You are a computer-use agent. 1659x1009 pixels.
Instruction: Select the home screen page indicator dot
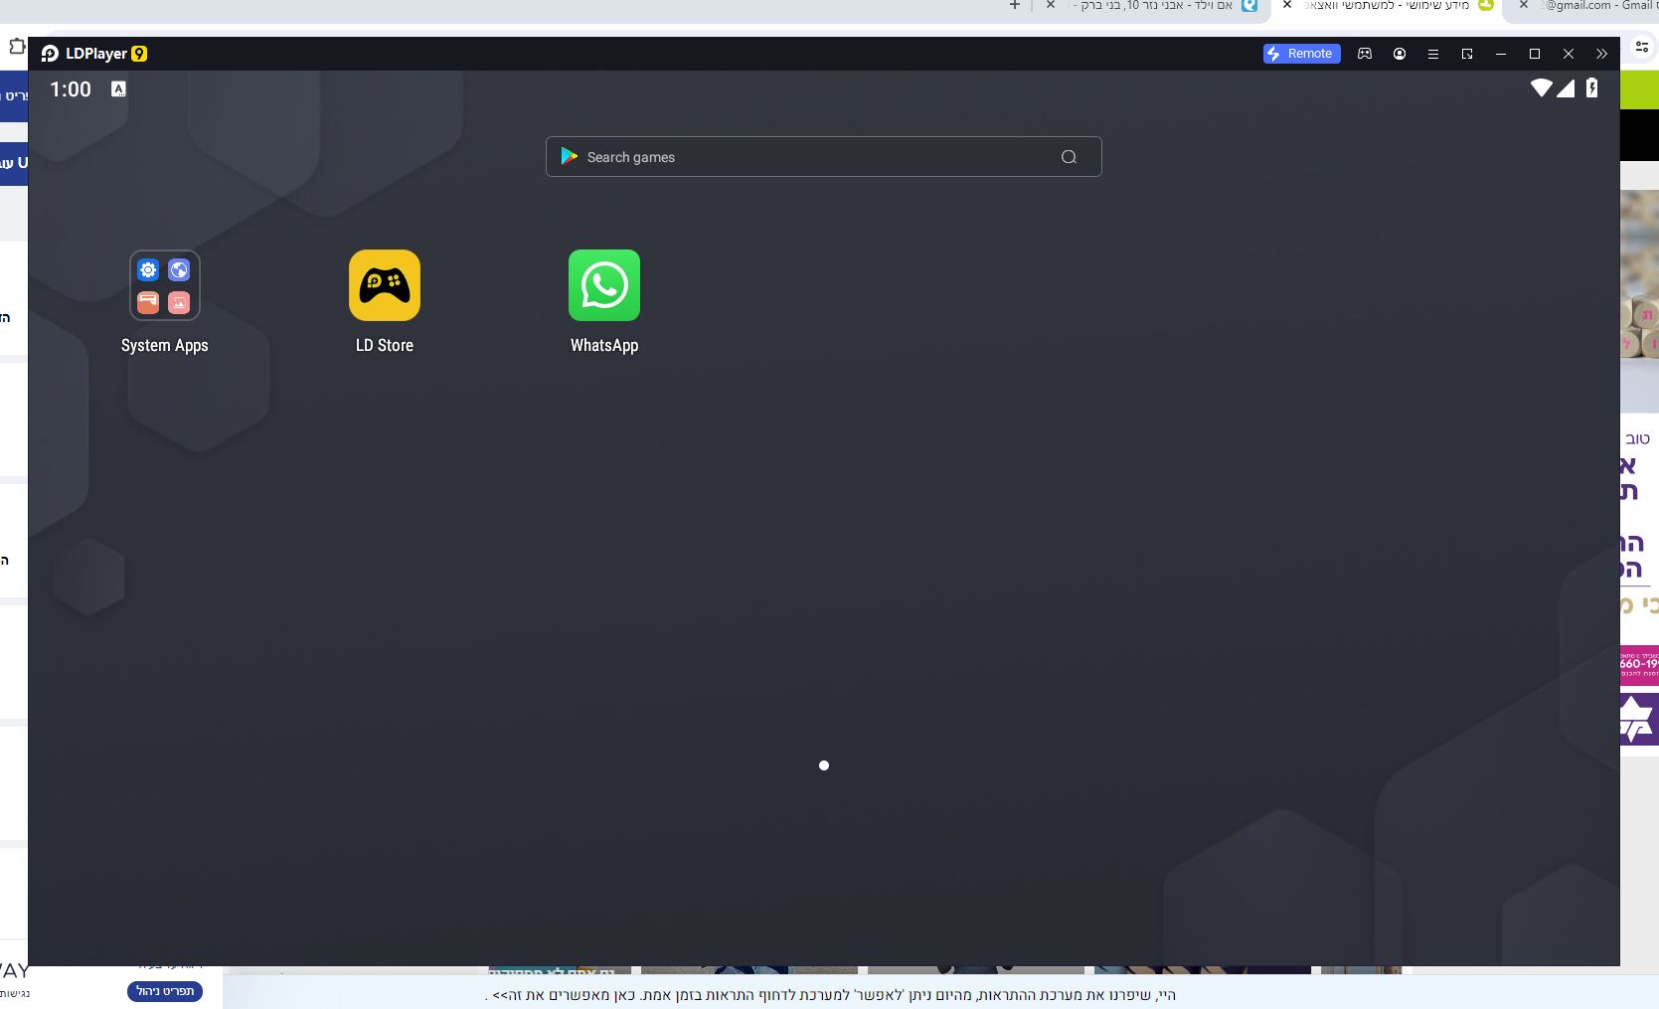click(824, 765)
